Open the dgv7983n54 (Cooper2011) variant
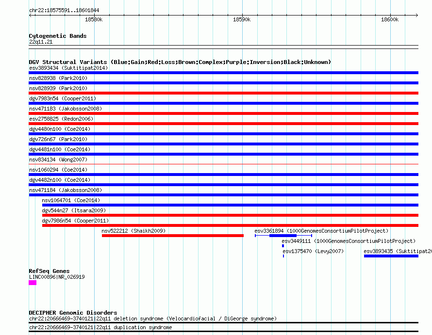The image size is (432, 335). pos(63,98)
